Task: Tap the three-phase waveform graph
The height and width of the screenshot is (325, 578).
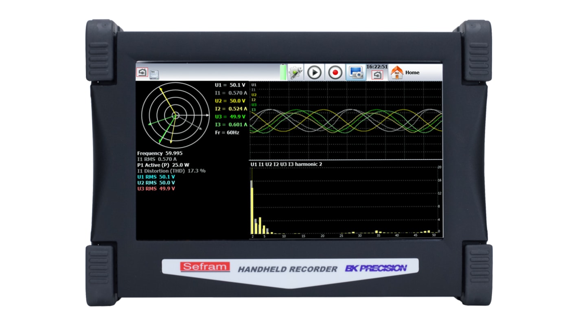Action: pos(346,121)
